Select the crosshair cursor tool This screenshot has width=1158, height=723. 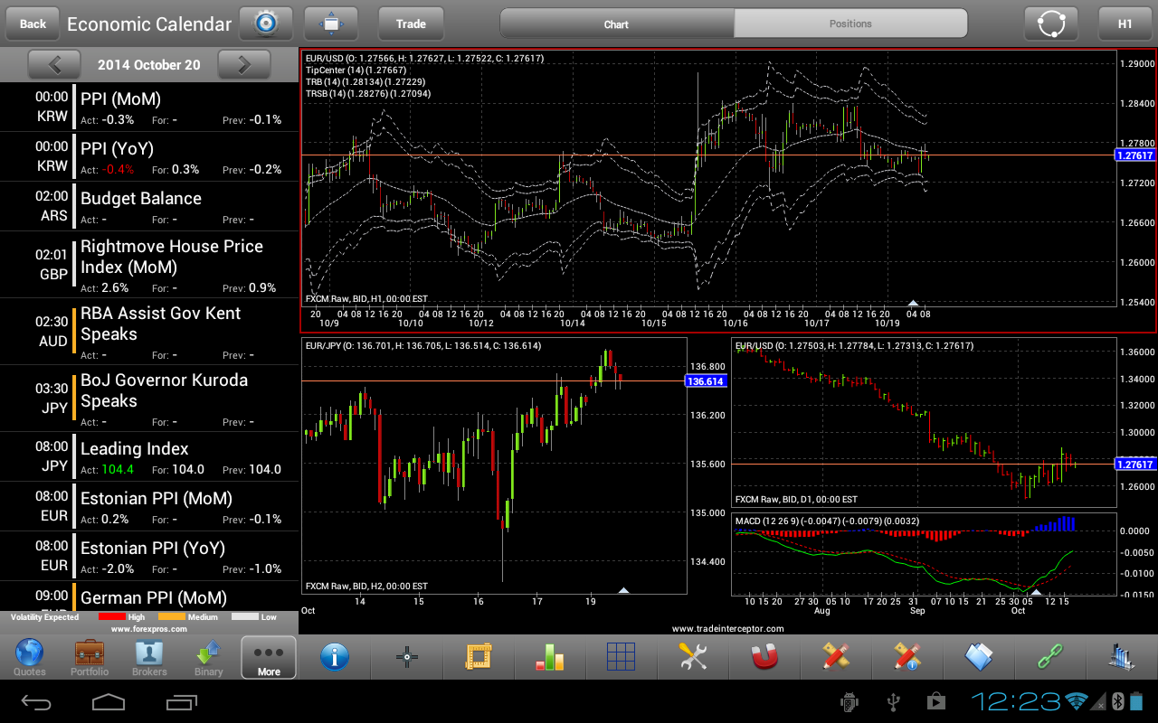point(406,657)
